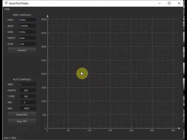Open the PORT dropdown showing COM2

[x=27, y=20]
